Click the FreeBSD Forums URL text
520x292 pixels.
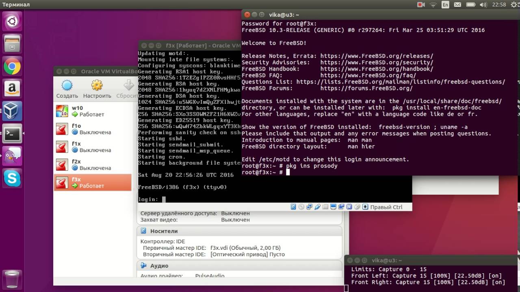pyautogui.click(x=366, y=88)
